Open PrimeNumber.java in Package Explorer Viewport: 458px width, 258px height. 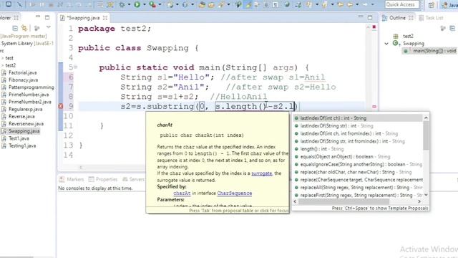[29, 95]
